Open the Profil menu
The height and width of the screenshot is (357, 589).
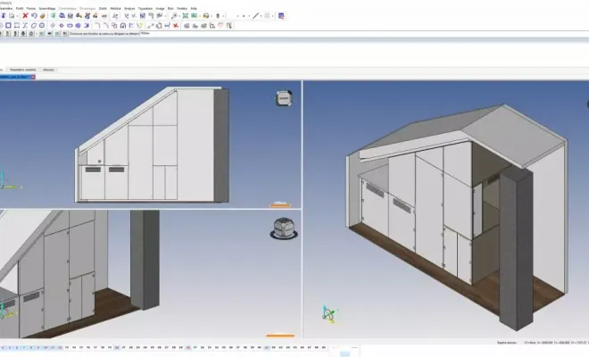coord(20,8)
